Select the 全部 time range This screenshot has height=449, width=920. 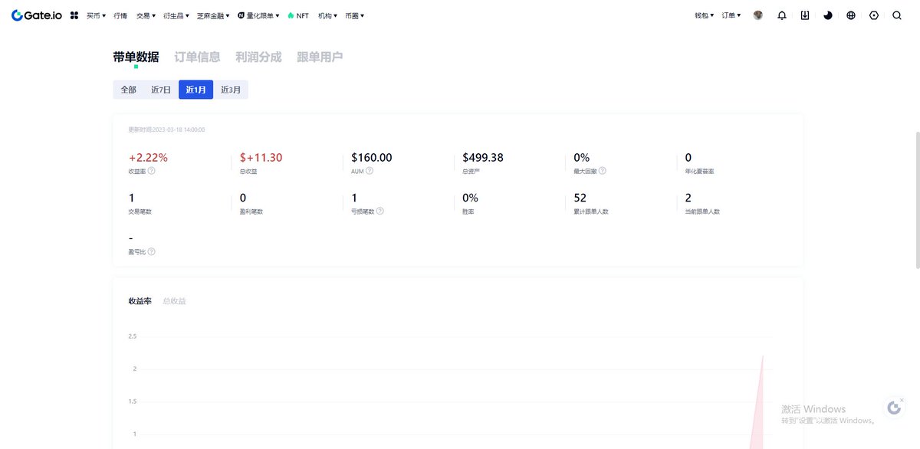(x=128, y=90)
